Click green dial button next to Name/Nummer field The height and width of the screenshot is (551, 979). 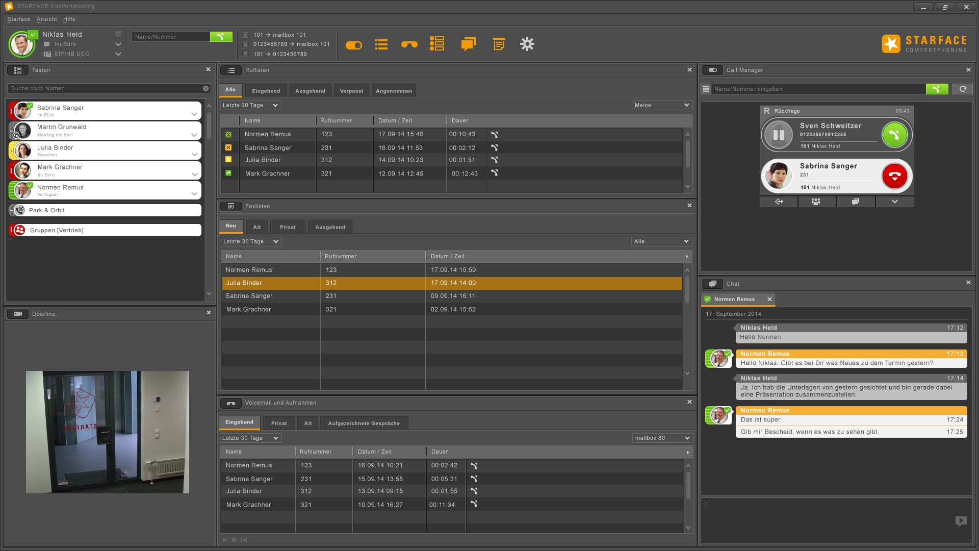tap(221, 37)
